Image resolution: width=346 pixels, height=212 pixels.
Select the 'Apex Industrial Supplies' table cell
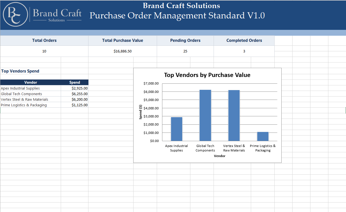31,88
